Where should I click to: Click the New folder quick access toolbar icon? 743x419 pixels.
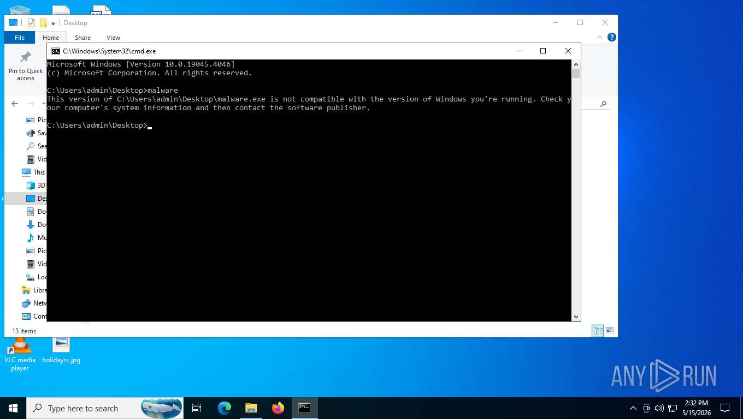click(x=43, y=23)
